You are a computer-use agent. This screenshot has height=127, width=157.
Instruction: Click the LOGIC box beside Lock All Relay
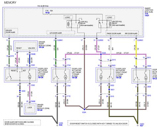pyautogui.click(x=68, y=17)
